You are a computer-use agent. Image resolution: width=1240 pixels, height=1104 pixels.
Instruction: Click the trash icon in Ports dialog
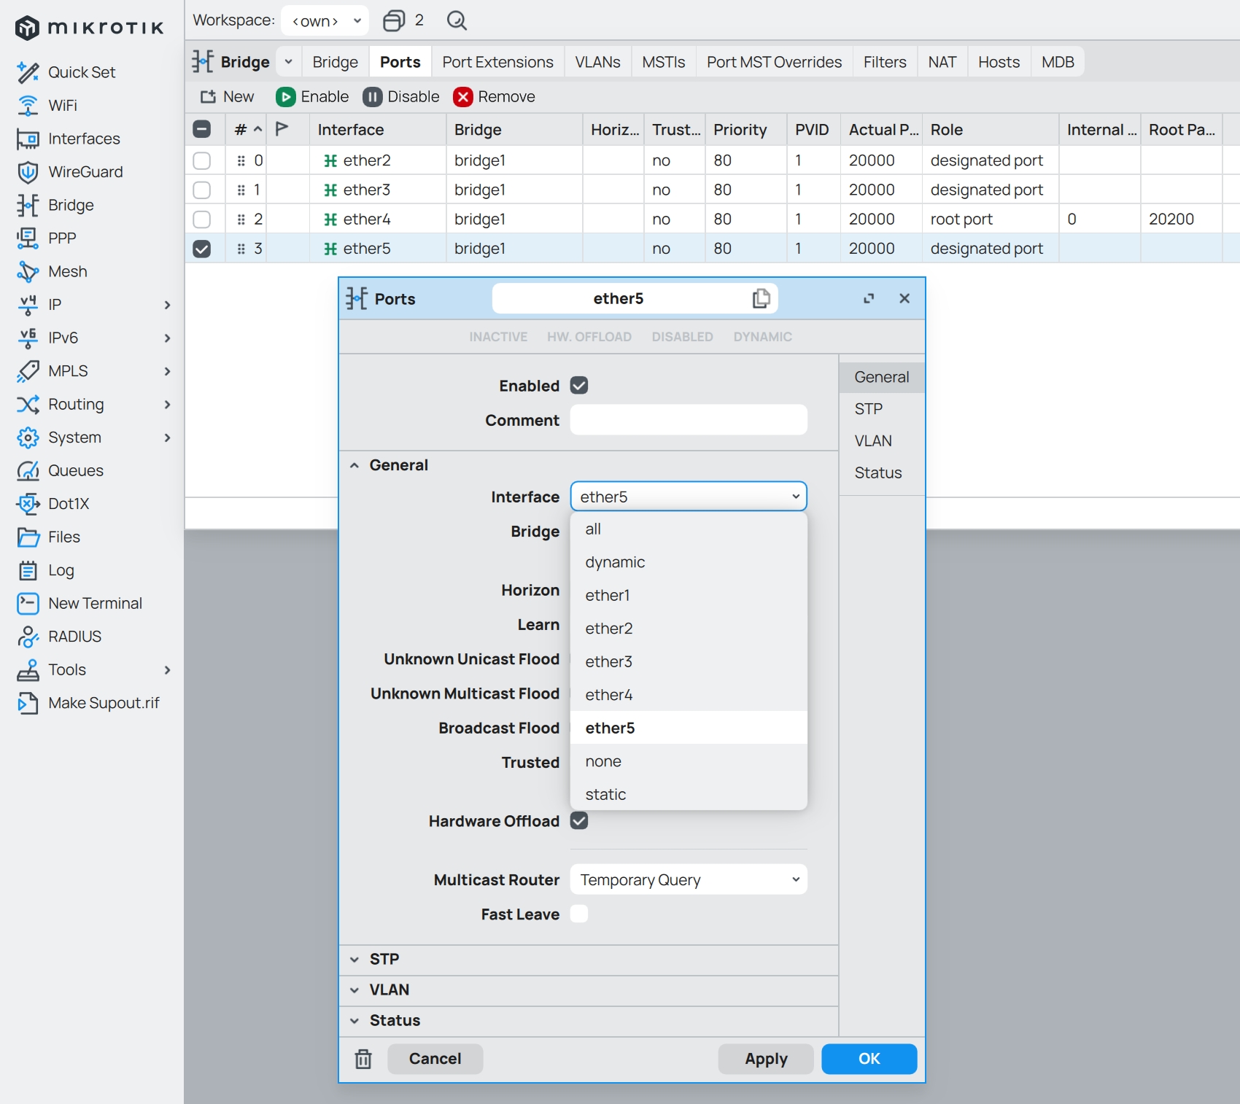[x=363, y=1059]
